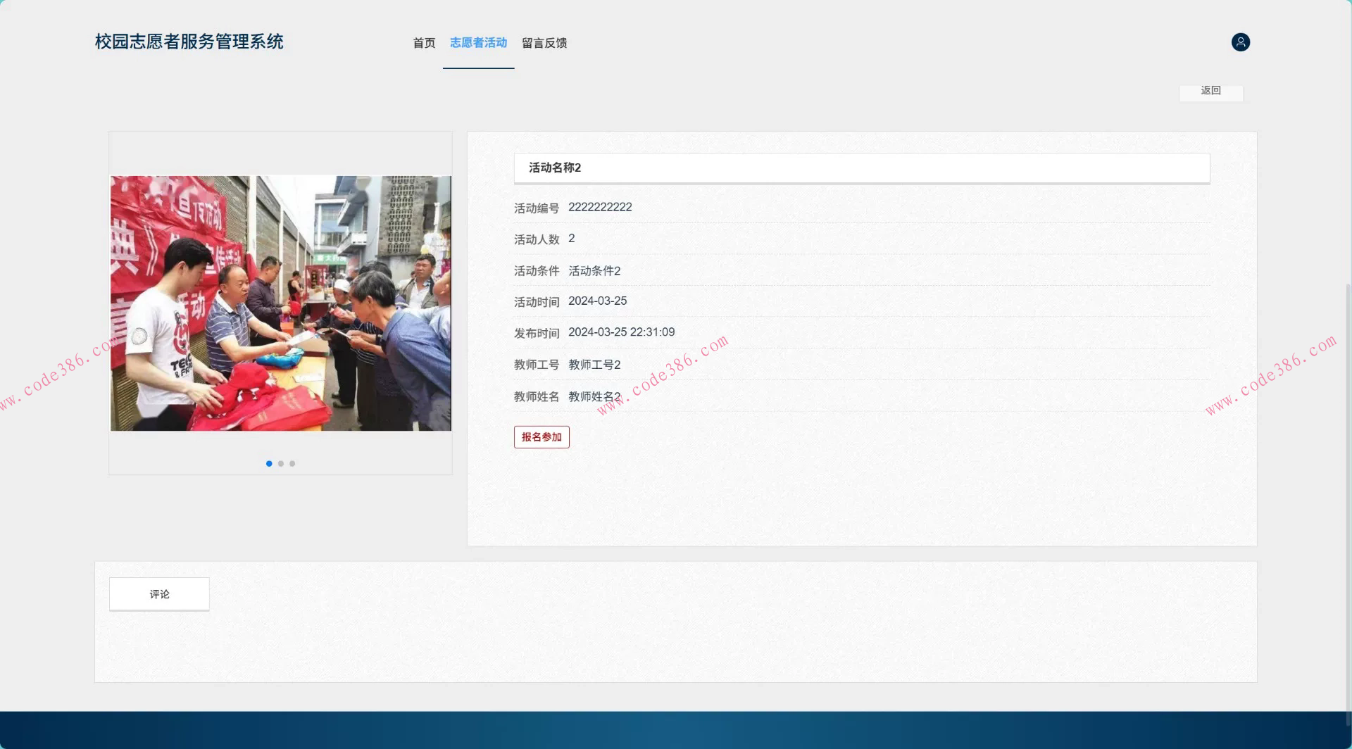This screenshot has height=749, width=1352.
Task: Select the third carousel indicator dot
Action: pyautogui.click(x=292, y=463)
